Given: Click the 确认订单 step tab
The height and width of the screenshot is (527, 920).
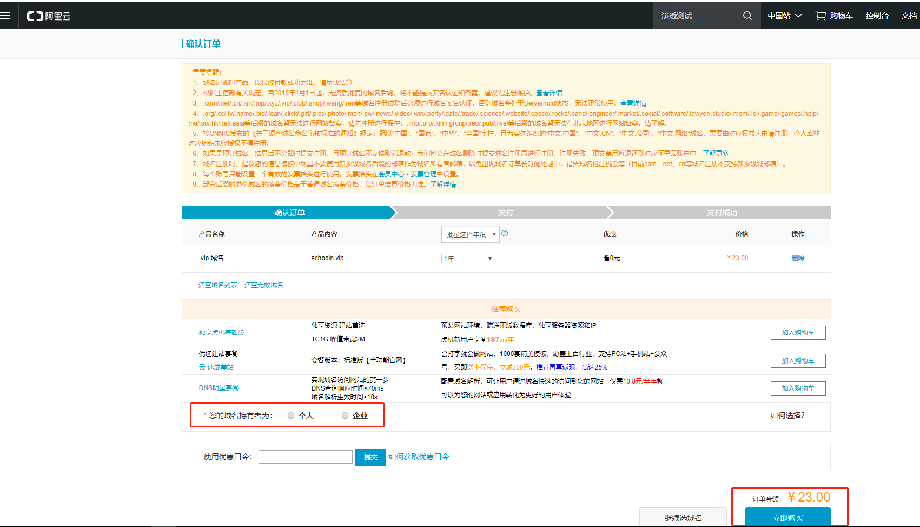Looking at the screenshot, I should coord(289,213).
